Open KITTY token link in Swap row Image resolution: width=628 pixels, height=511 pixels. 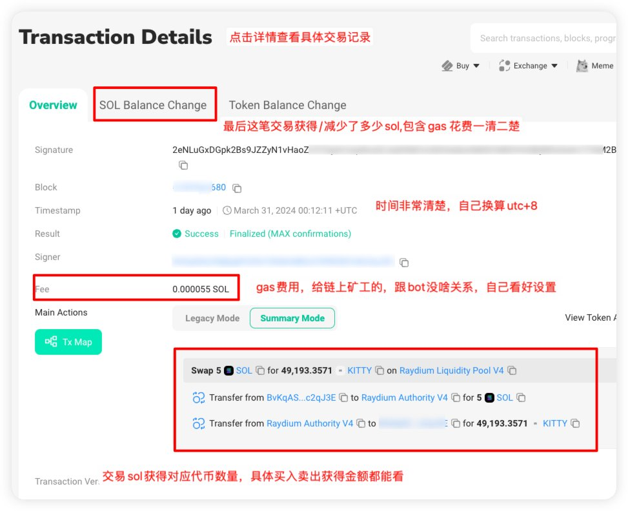(x=360, y=371)
